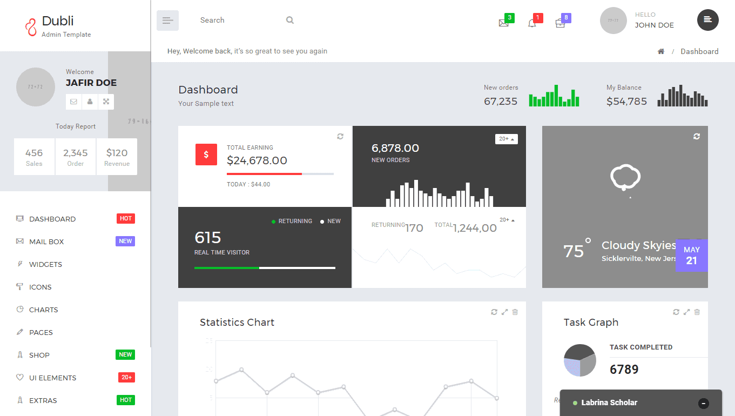Click the Dashboard breadcrumb link
Screen dimensions: 735x416
tap(699, 51)
